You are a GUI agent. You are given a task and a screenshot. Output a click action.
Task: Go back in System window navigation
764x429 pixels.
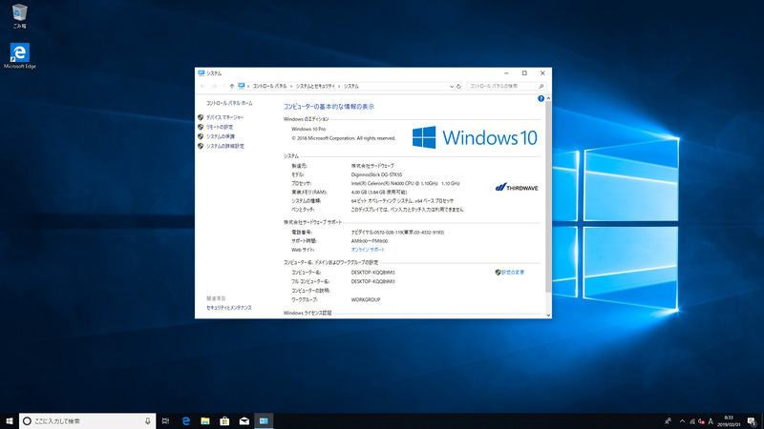click(202, 86)
